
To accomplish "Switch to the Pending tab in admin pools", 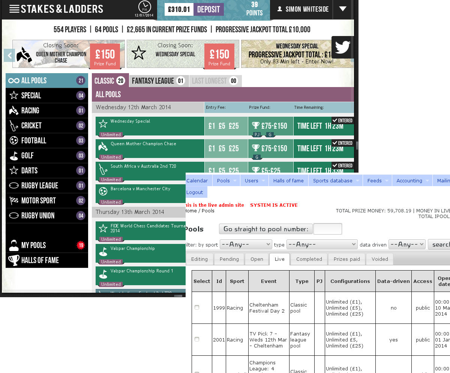I will point(229,259).
